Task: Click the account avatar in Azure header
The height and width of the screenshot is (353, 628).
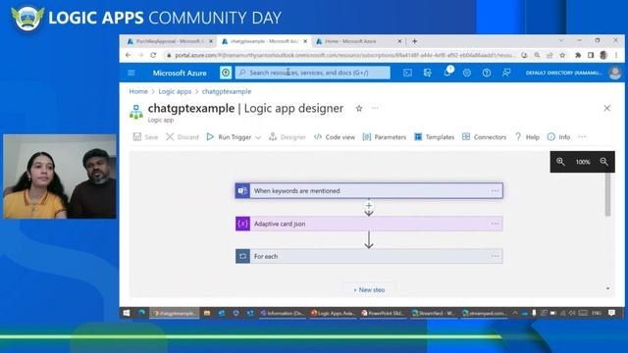Action: (x=615, y=73)
